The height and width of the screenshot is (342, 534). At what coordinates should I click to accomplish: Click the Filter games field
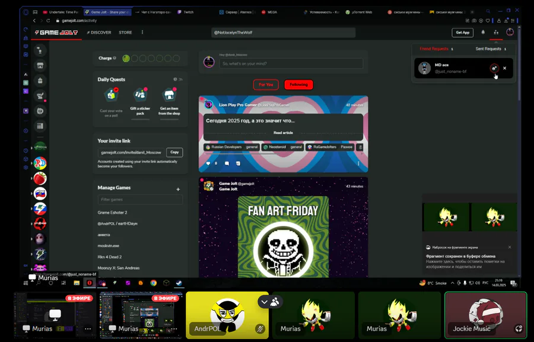point(140,199)
